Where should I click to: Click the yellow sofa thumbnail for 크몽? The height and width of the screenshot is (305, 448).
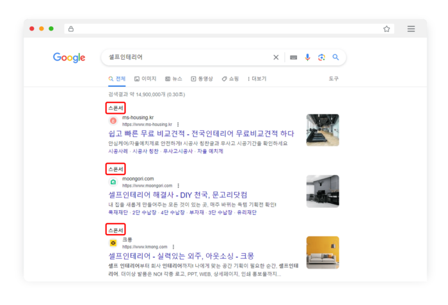pyautogui.click(x=323, y=253)
